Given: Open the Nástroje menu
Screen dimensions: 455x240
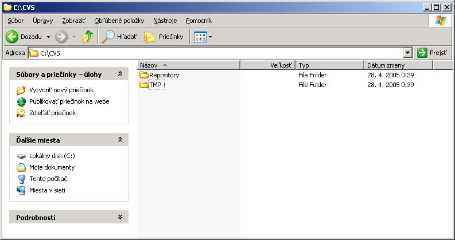Looking at the screenshot, I should click(165, 21).
